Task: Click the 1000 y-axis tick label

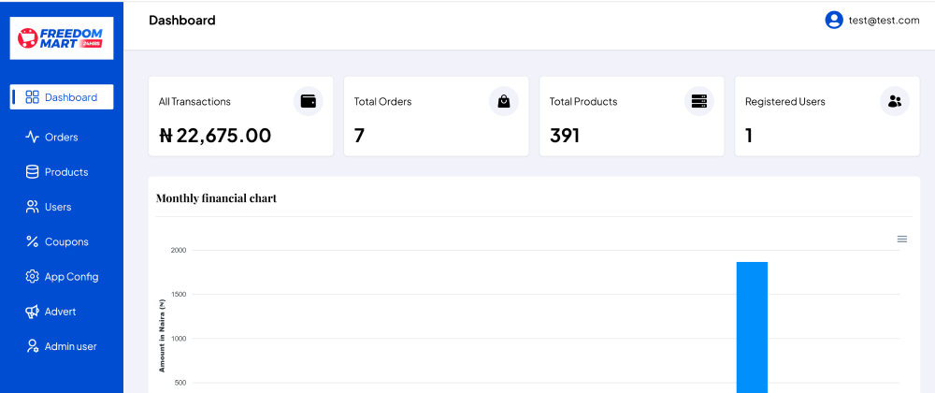Action: (x=180, y=339)
